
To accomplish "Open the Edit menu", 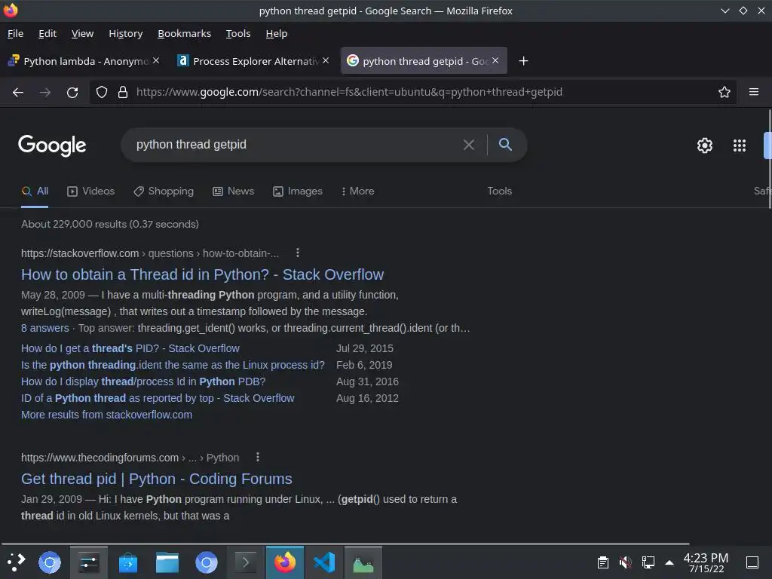I will [x=47, y=33].
